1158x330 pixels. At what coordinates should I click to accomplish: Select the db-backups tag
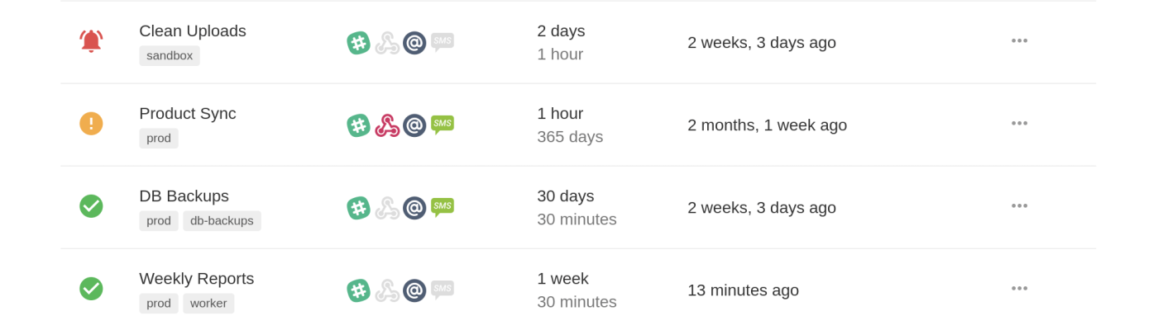click(x=222, y=221)
